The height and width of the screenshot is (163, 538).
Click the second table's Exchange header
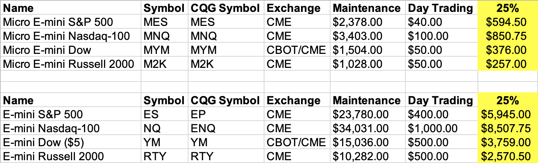click(294, 101)
